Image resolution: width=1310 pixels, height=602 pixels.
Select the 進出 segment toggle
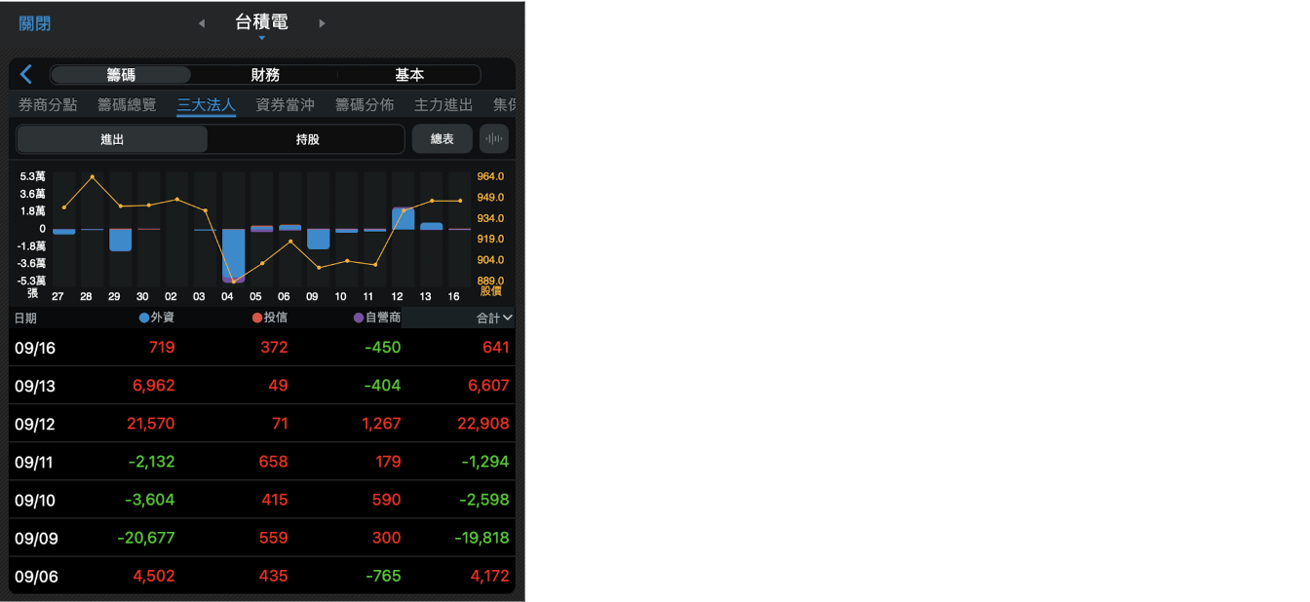pos(112,139)
